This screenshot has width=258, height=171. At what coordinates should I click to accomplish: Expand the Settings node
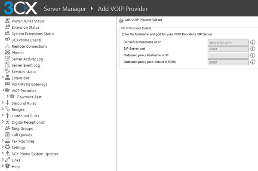click(x=3, y=147)
